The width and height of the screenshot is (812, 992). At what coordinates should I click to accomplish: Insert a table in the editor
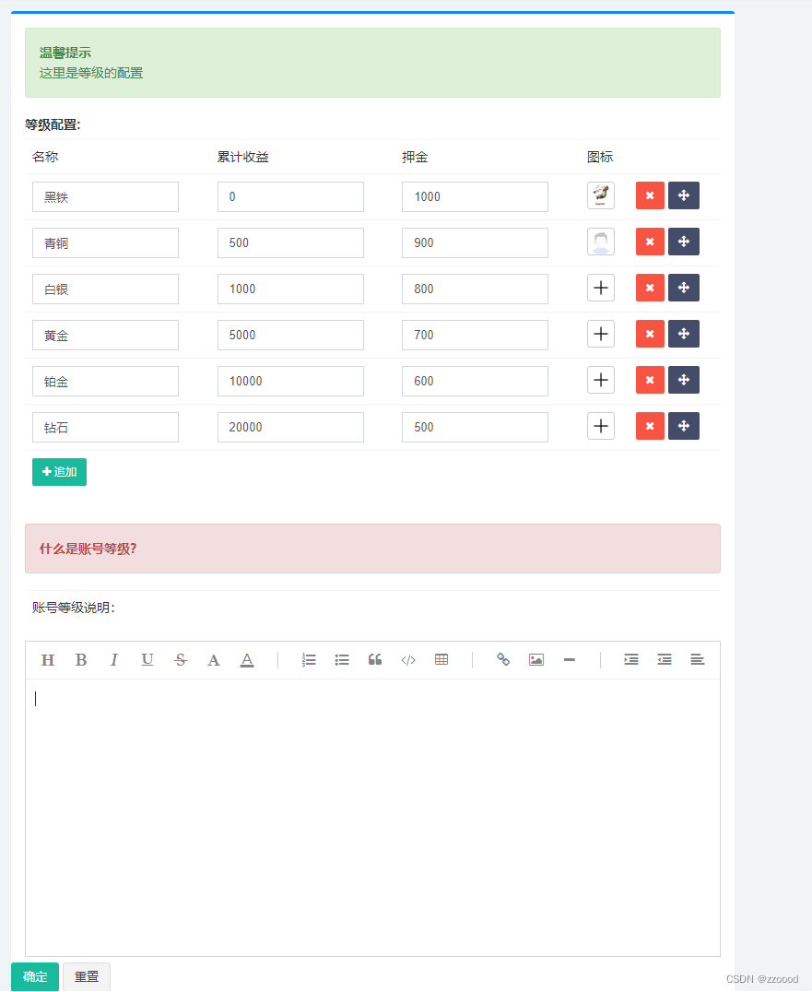point(441,659)
